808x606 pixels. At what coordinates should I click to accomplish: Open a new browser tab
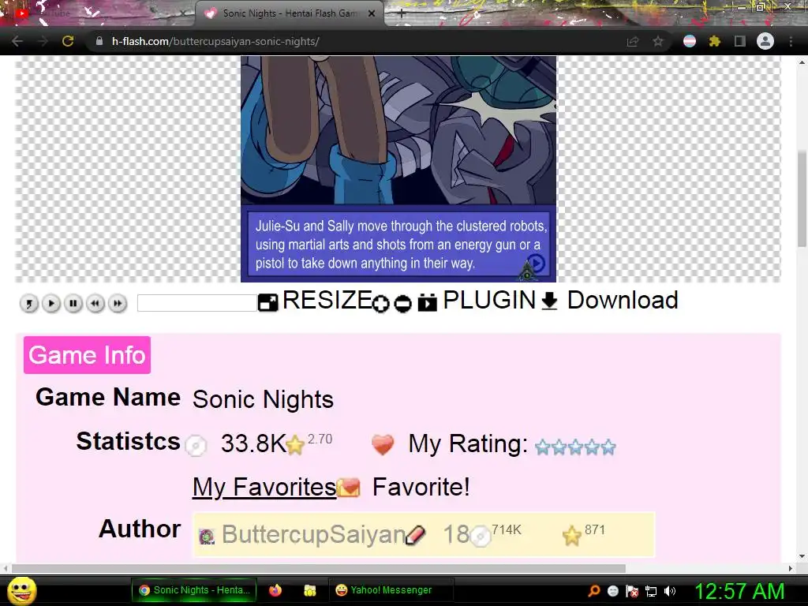(x=402, y=14)
